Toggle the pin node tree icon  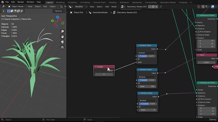pos(161,7)
